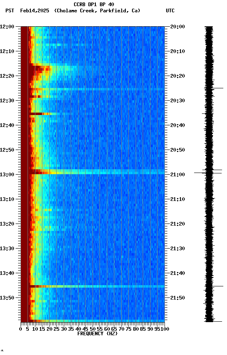The height and width of the screenshot is (355, 227).
Task: Click the 0 Hz frequency axis label
Action: (21, 329)
